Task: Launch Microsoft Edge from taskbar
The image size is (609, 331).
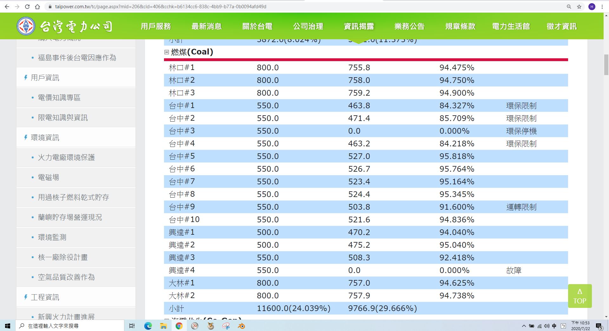Action: tap(148, 326)
